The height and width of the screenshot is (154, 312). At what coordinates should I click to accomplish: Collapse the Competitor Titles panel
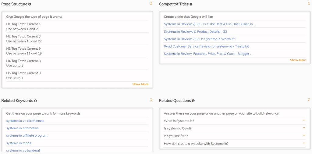(309, 3)
